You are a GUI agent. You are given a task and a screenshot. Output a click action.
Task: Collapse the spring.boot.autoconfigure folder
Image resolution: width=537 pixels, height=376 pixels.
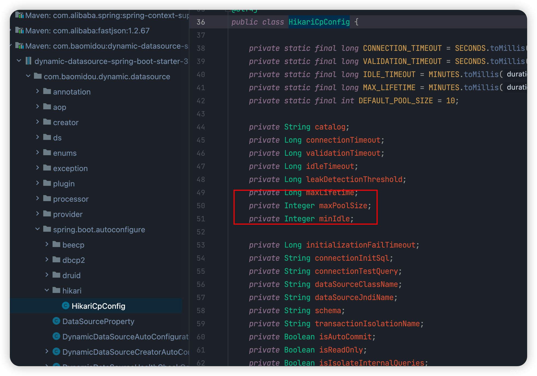pyautogui.click(x=38, y=229)
